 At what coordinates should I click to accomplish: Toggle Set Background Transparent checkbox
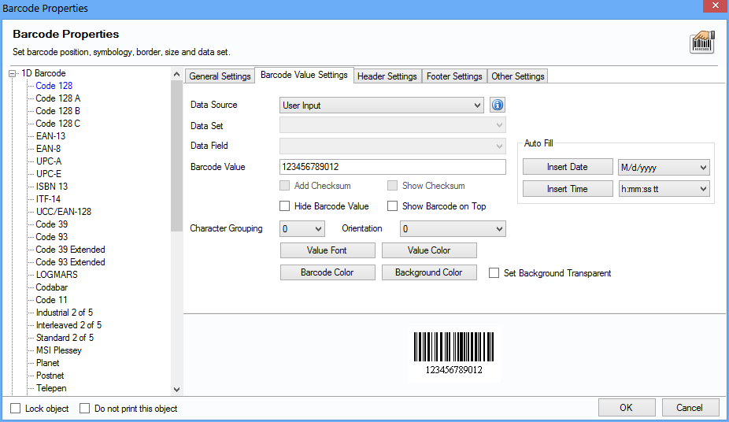pyautogui.click(x=494, y=273)
